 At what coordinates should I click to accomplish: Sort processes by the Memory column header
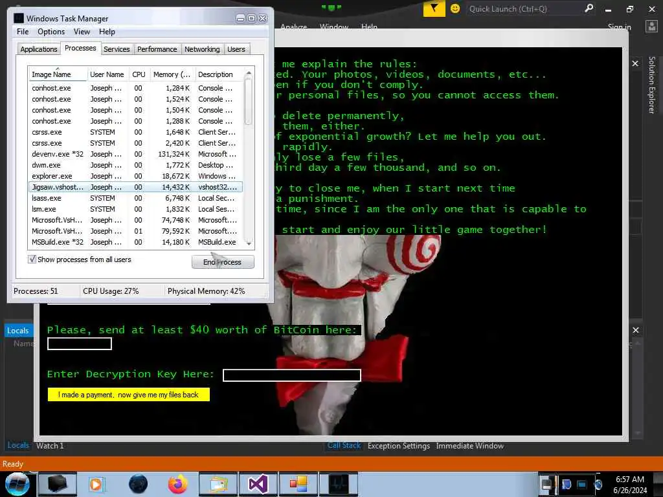pos(172,74)
